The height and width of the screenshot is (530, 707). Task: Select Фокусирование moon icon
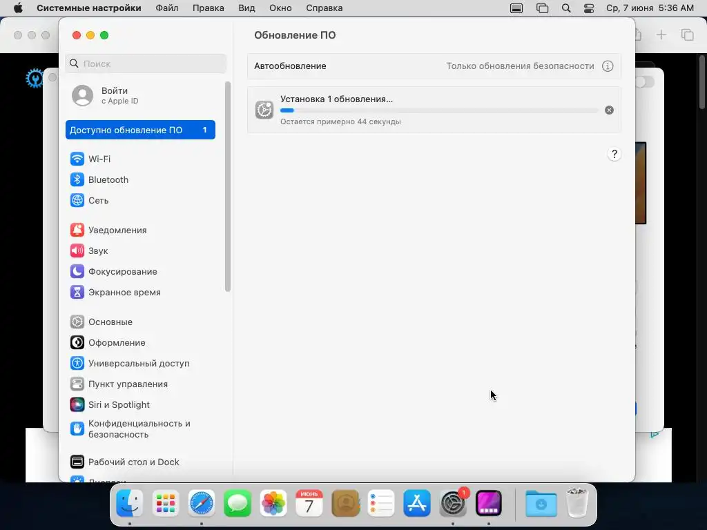[x=77, y=271]
